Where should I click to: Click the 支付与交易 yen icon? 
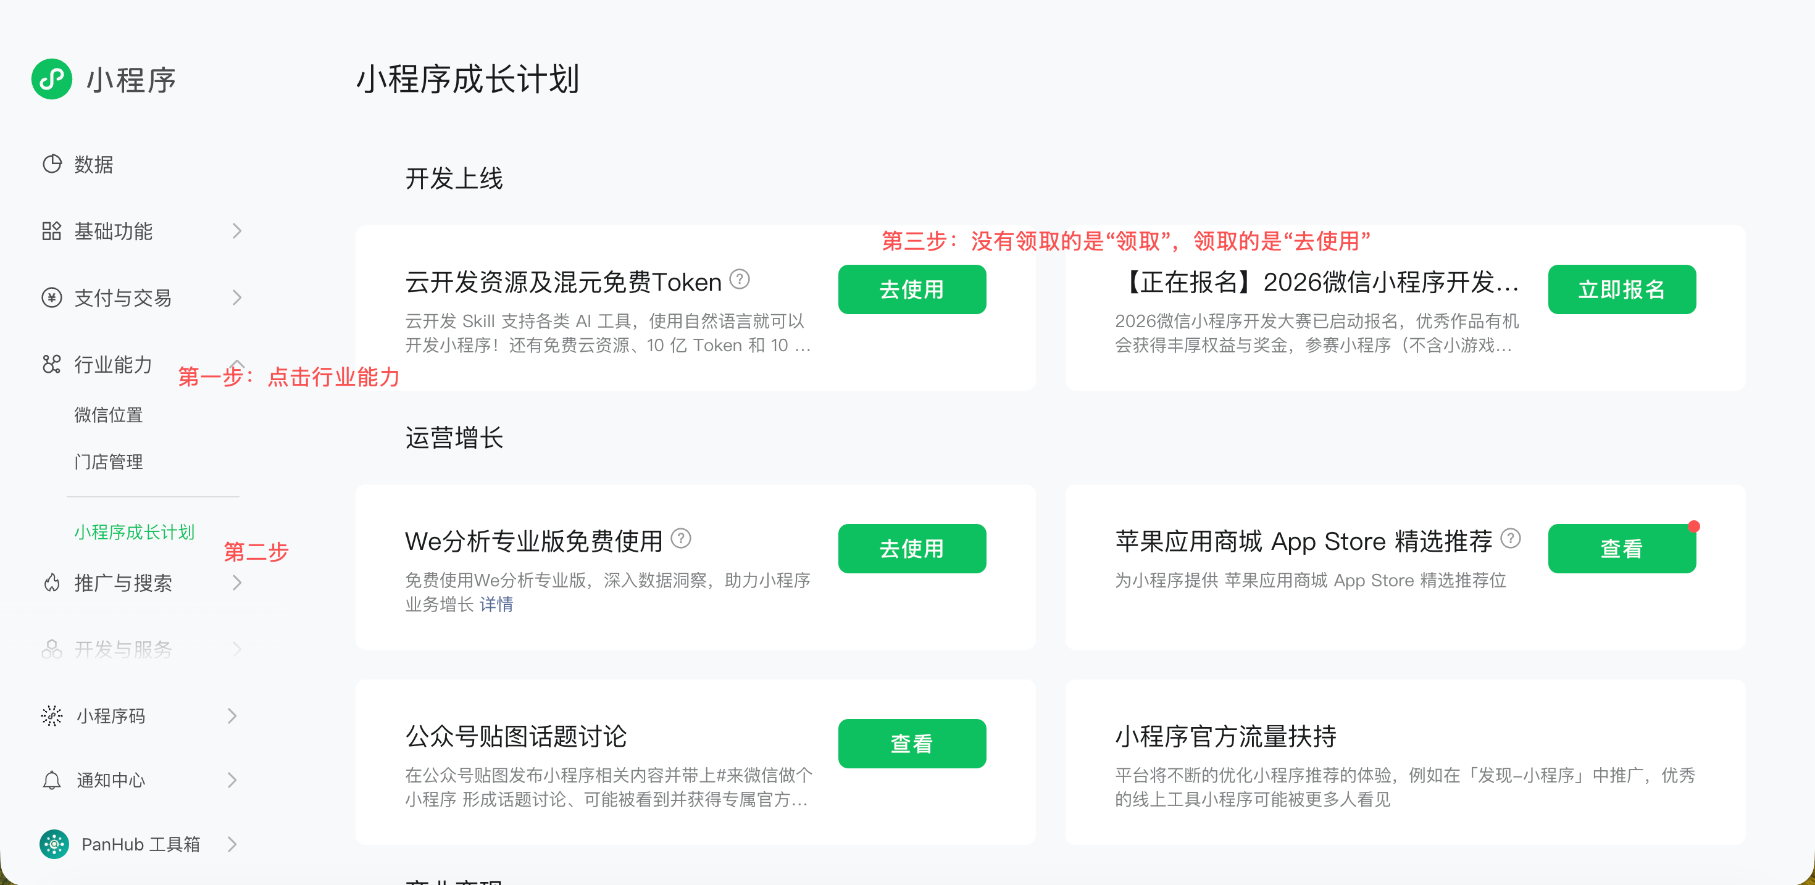(x=51, y=297)
